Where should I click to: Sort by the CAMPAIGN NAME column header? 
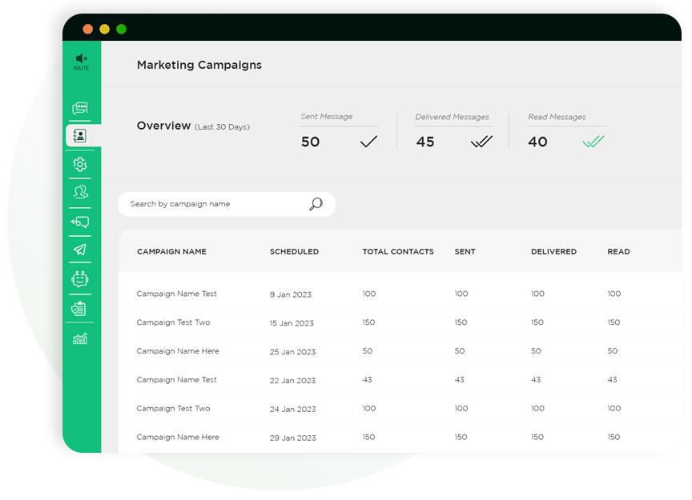click(171, 252)
